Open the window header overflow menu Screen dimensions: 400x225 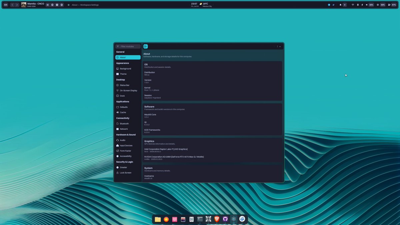coord(277,47)
